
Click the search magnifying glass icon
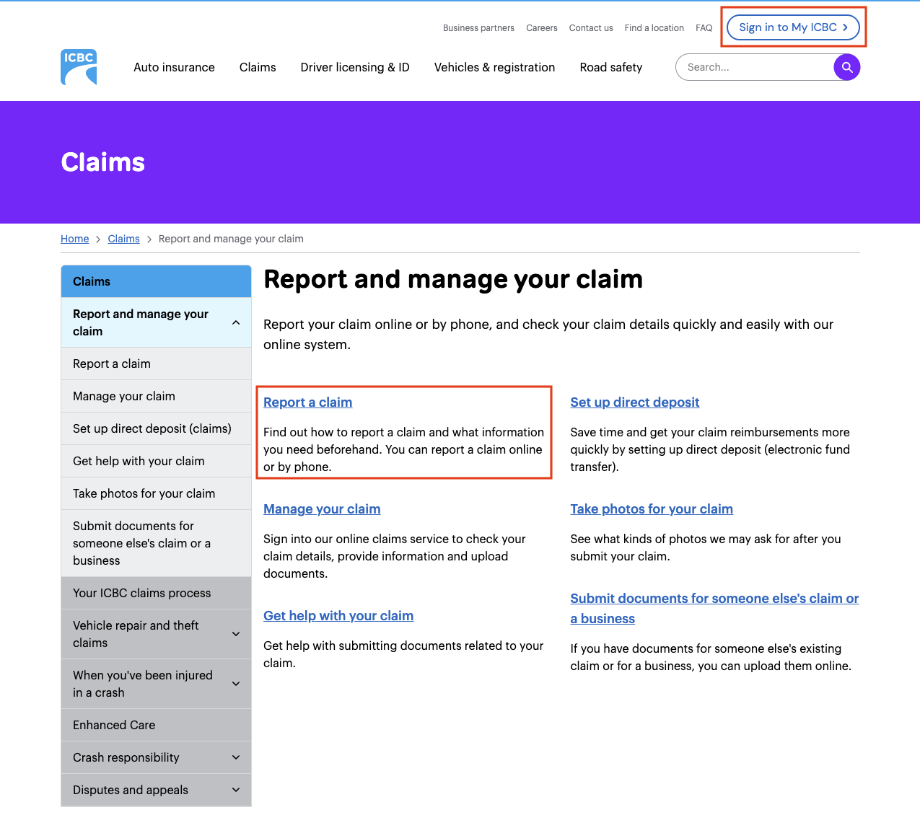846,67
